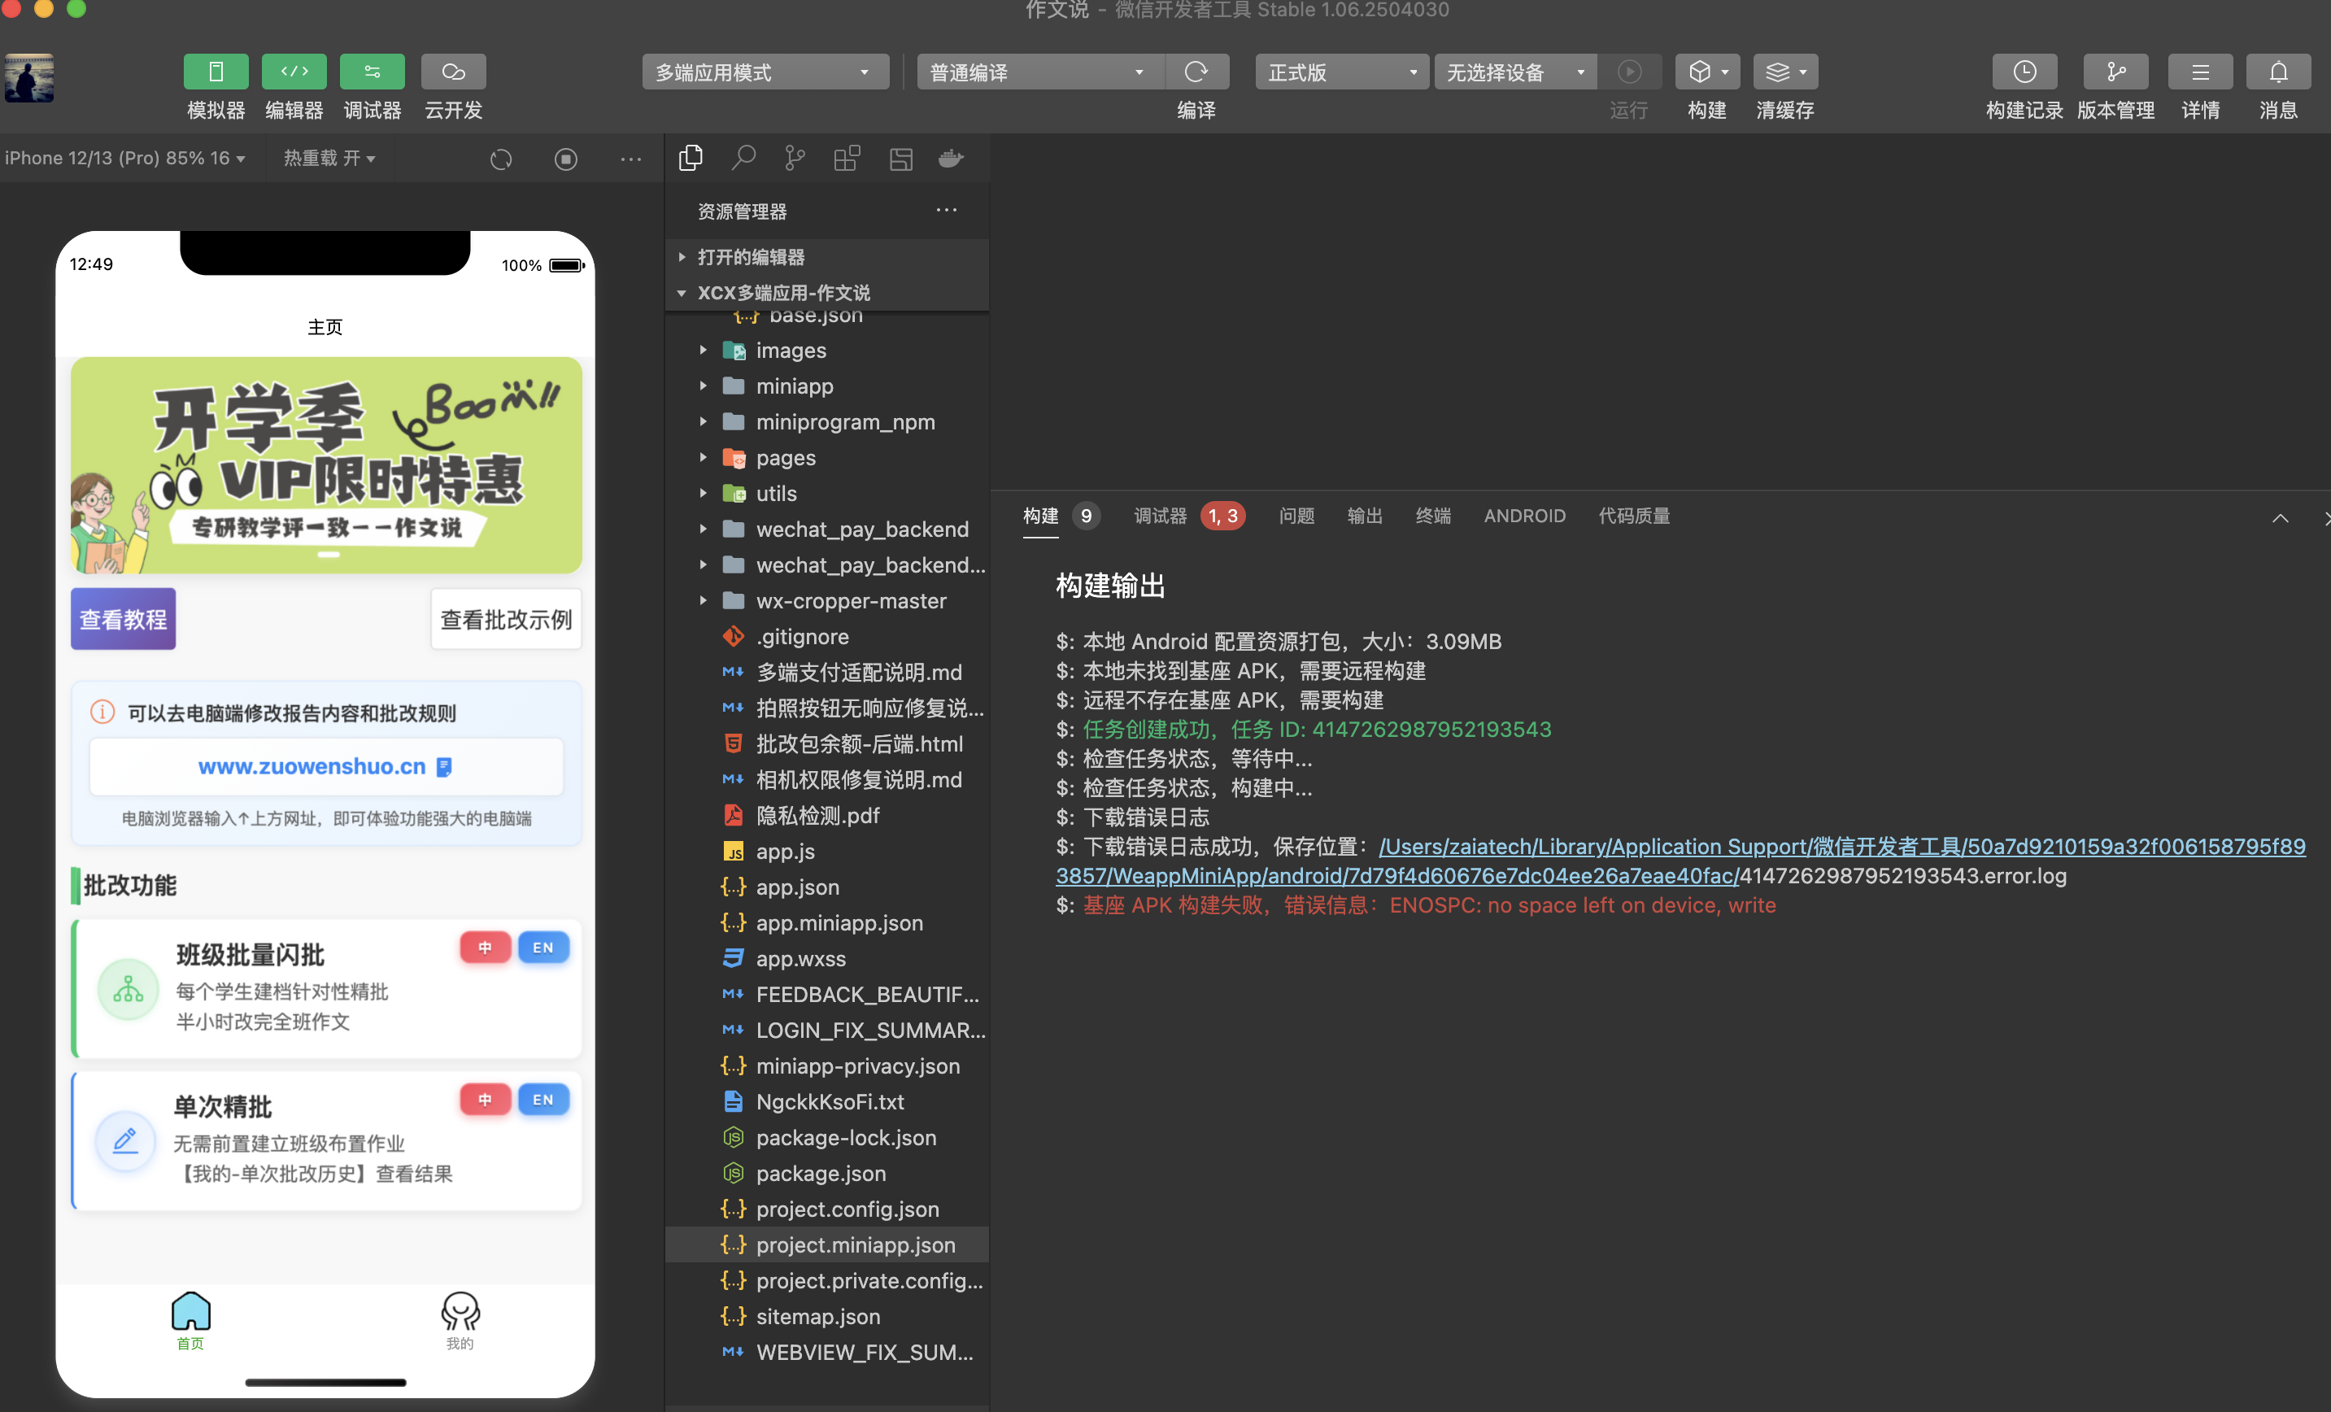Stop the simulator with stop icon
The width and height of the screenshot is (2331, 1412).
pyautogui.click(x=566, y=159)
